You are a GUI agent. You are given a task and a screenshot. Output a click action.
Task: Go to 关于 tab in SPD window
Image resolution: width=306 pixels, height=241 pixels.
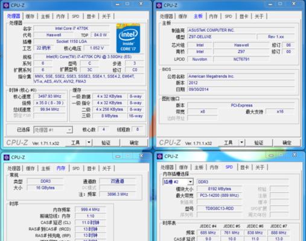coord(260,167)
